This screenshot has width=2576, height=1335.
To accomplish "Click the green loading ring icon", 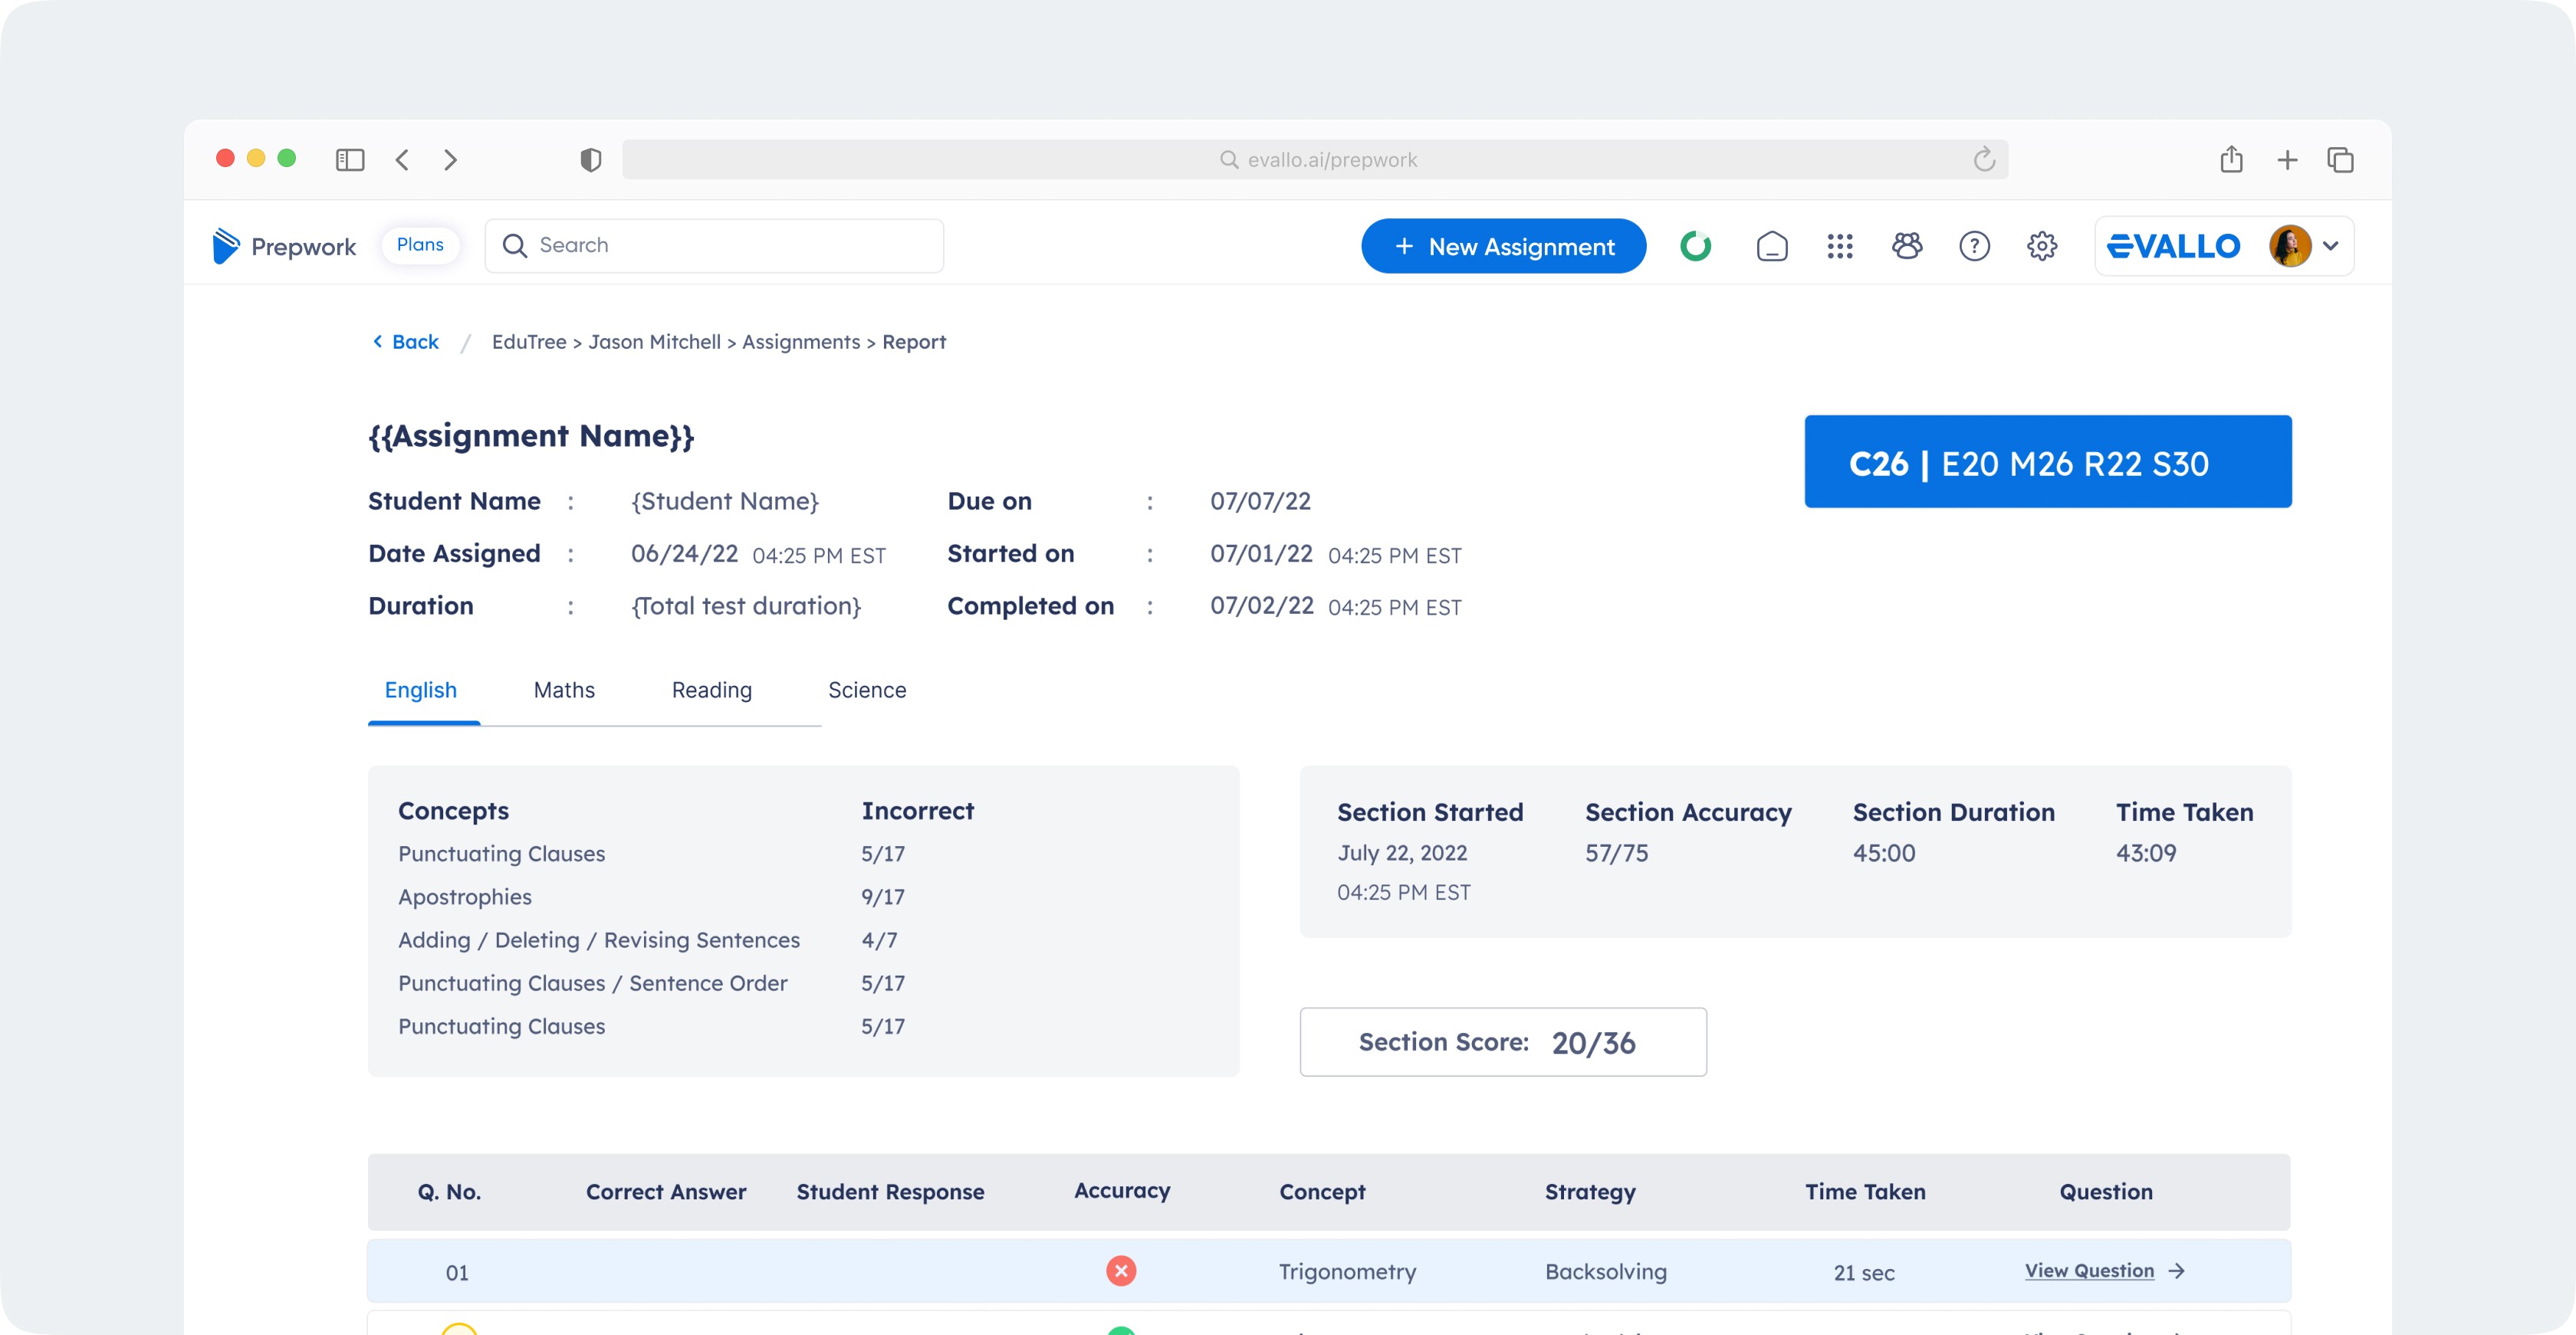I will (x=1695, y=246).
